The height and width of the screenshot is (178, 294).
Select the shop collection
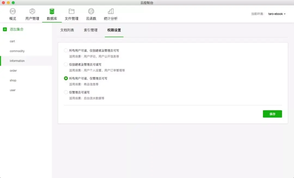(x=26, y=80)
